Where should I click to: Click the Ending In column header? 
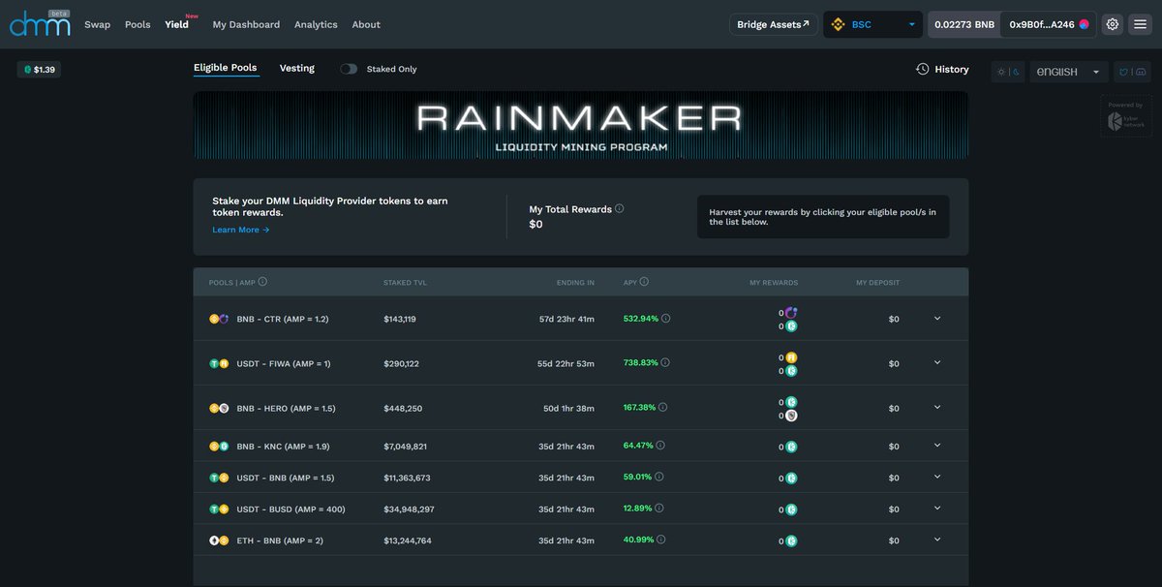575,283
